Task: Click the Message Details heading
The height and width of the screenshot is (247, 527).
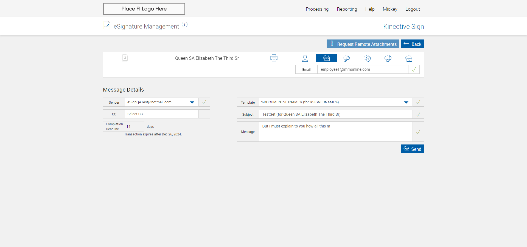Action: [x=123, y=90]
